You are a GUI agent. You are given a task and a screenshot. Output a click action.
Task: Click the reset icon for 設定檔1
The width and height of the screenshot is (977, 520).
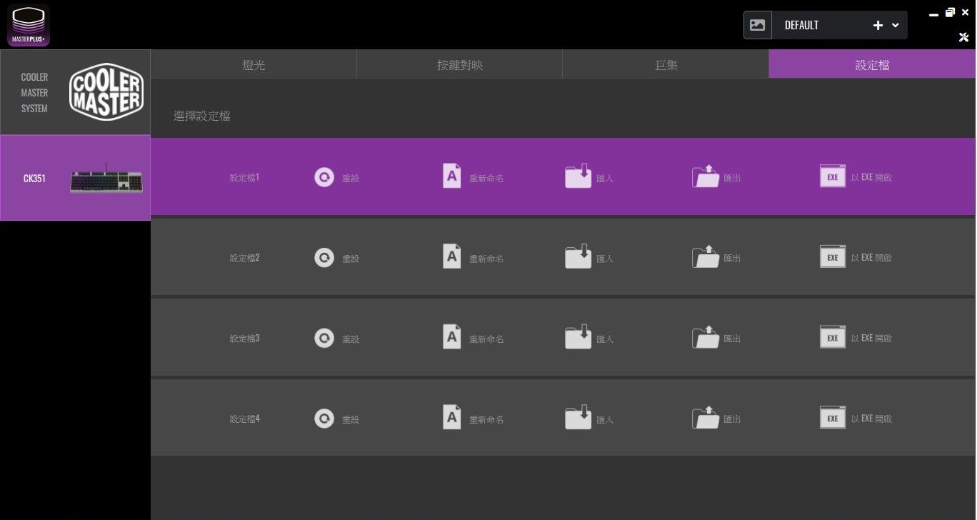(324, 177)
